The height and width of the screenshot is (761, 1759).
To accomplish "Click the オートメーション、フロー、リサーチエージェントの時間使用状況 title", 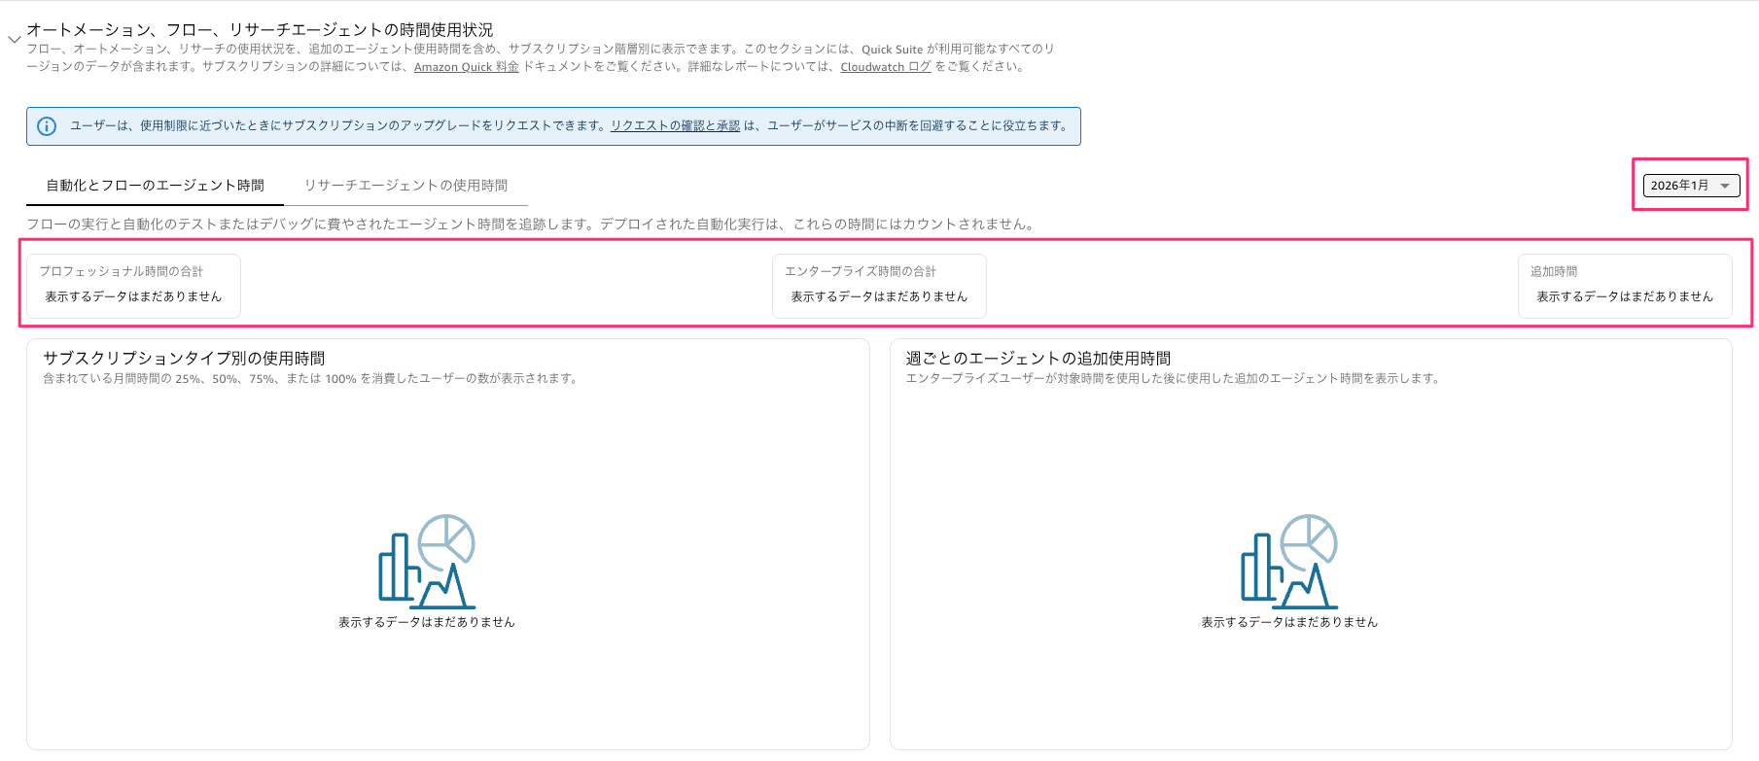I will pyautogui.click(x=260, y=30).
